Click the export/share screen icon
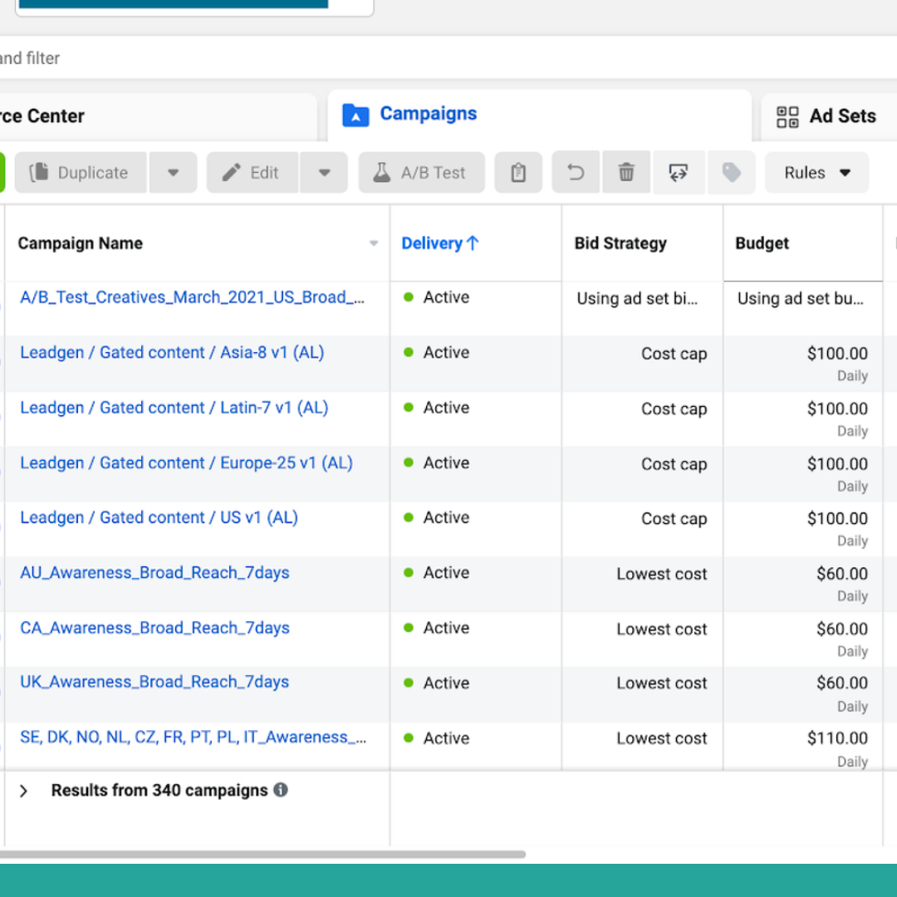 (679, 172)
